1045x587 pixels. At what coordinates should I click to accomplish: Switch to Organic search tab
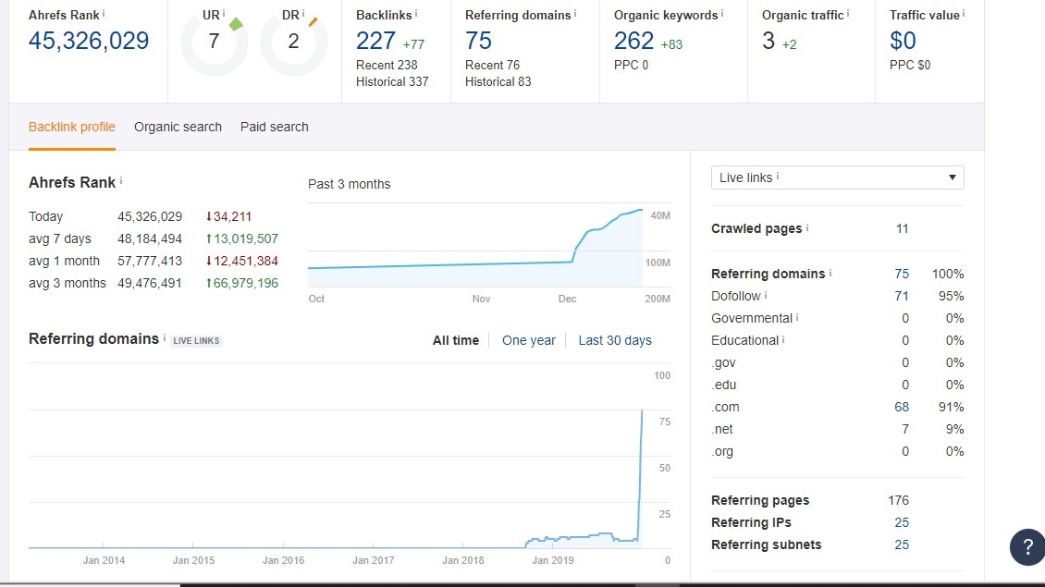pyautogui.click(x=178, y=127)
